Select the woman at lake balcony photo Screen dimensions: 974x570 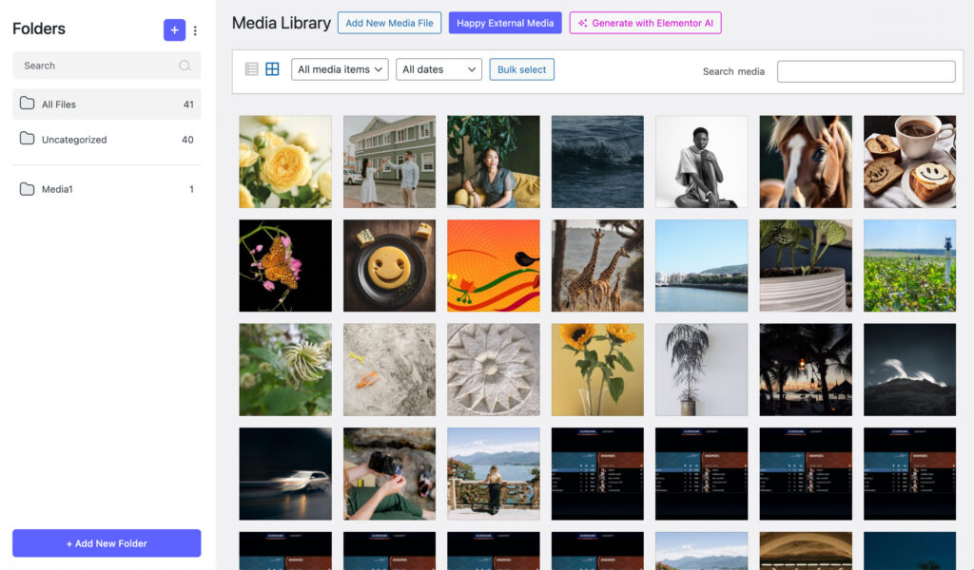tap(494, 473)
